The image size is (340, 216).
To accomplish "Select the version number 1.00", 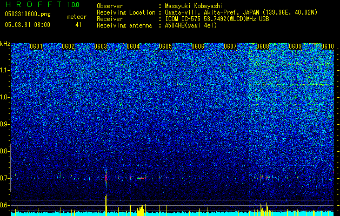I will tap(73, 5).
